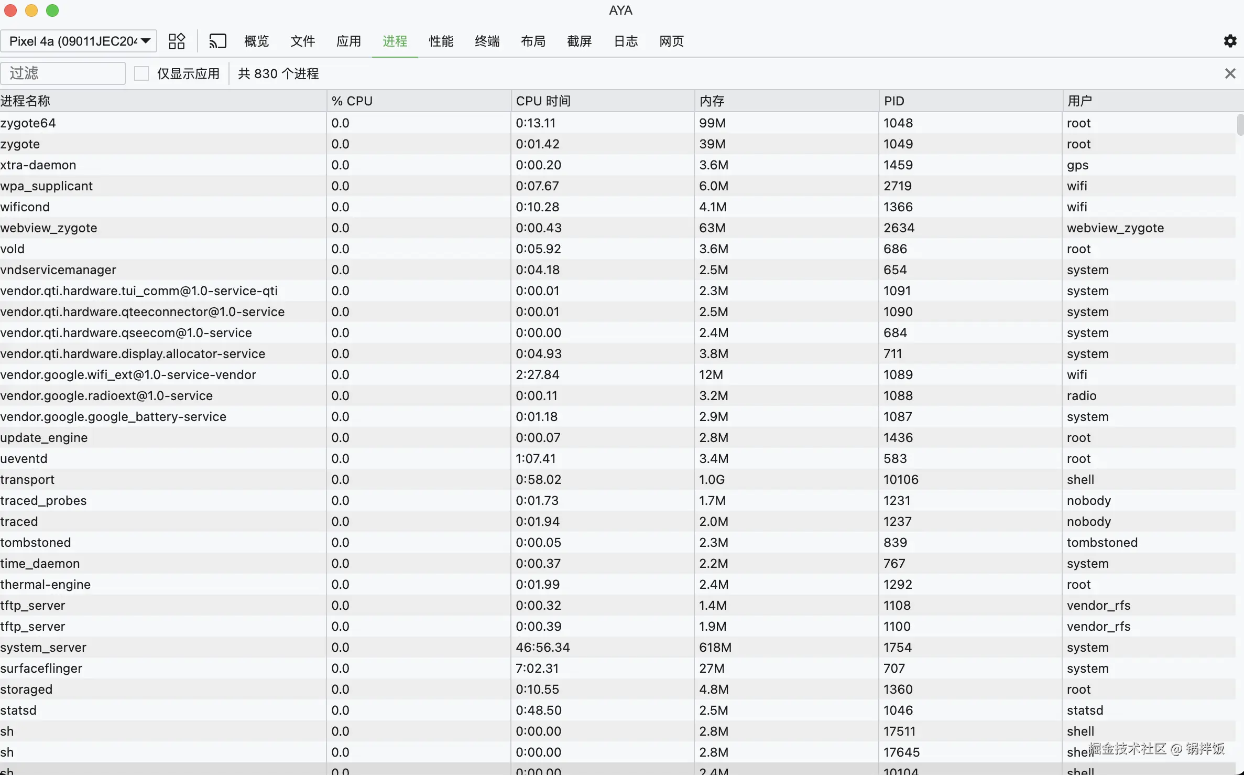Go to the 文件 tab
This screenshot has width=1244, height=775.
click(302, 41)
